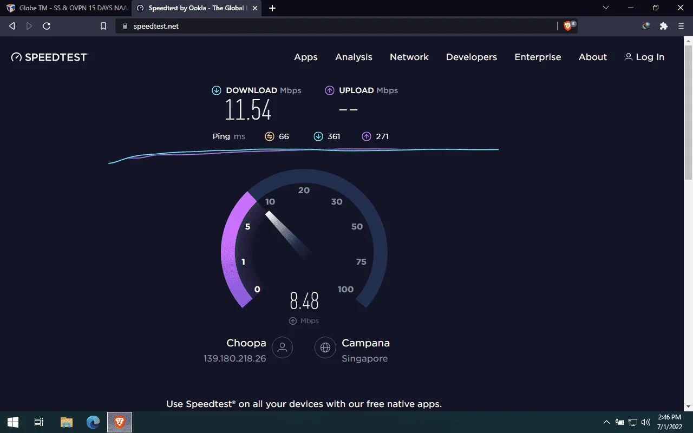Click the upload ping icon beside 271

[x=367, y=136]
